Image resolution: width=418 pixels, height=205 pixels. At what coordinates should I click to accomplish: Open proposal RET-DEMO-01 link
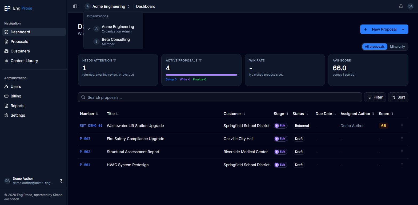click(91, 126)
